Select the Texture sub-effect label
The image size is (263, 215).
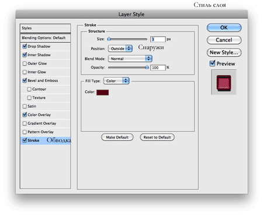pos(39,98)
